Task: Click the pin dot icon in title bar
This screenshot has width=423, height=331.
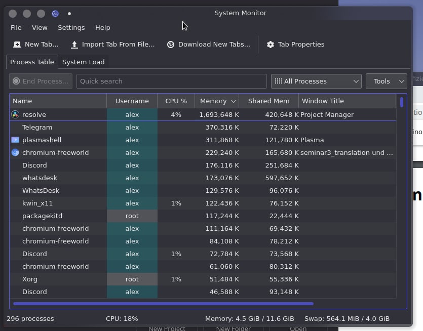Action: (69, 14)
